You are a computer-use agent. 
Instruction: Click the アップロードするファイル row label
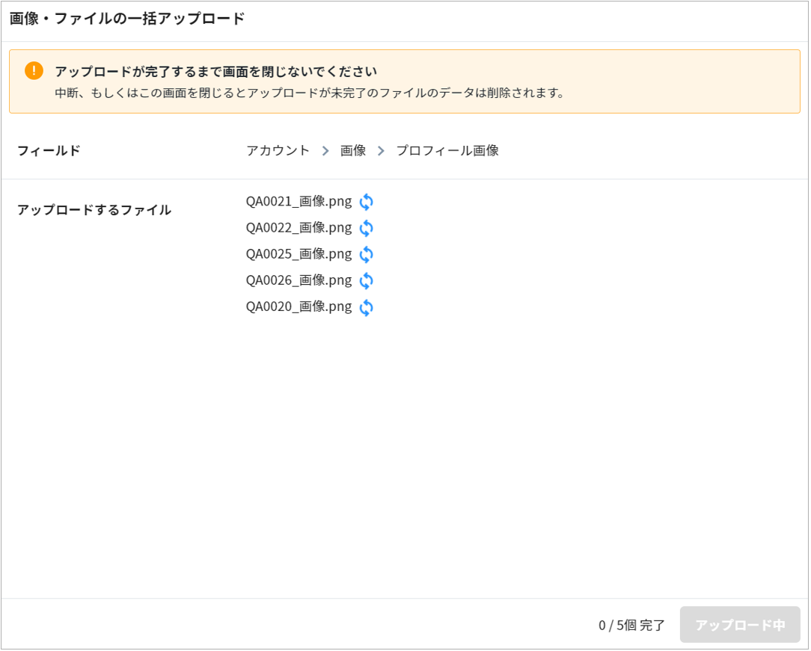click(94, 210)
